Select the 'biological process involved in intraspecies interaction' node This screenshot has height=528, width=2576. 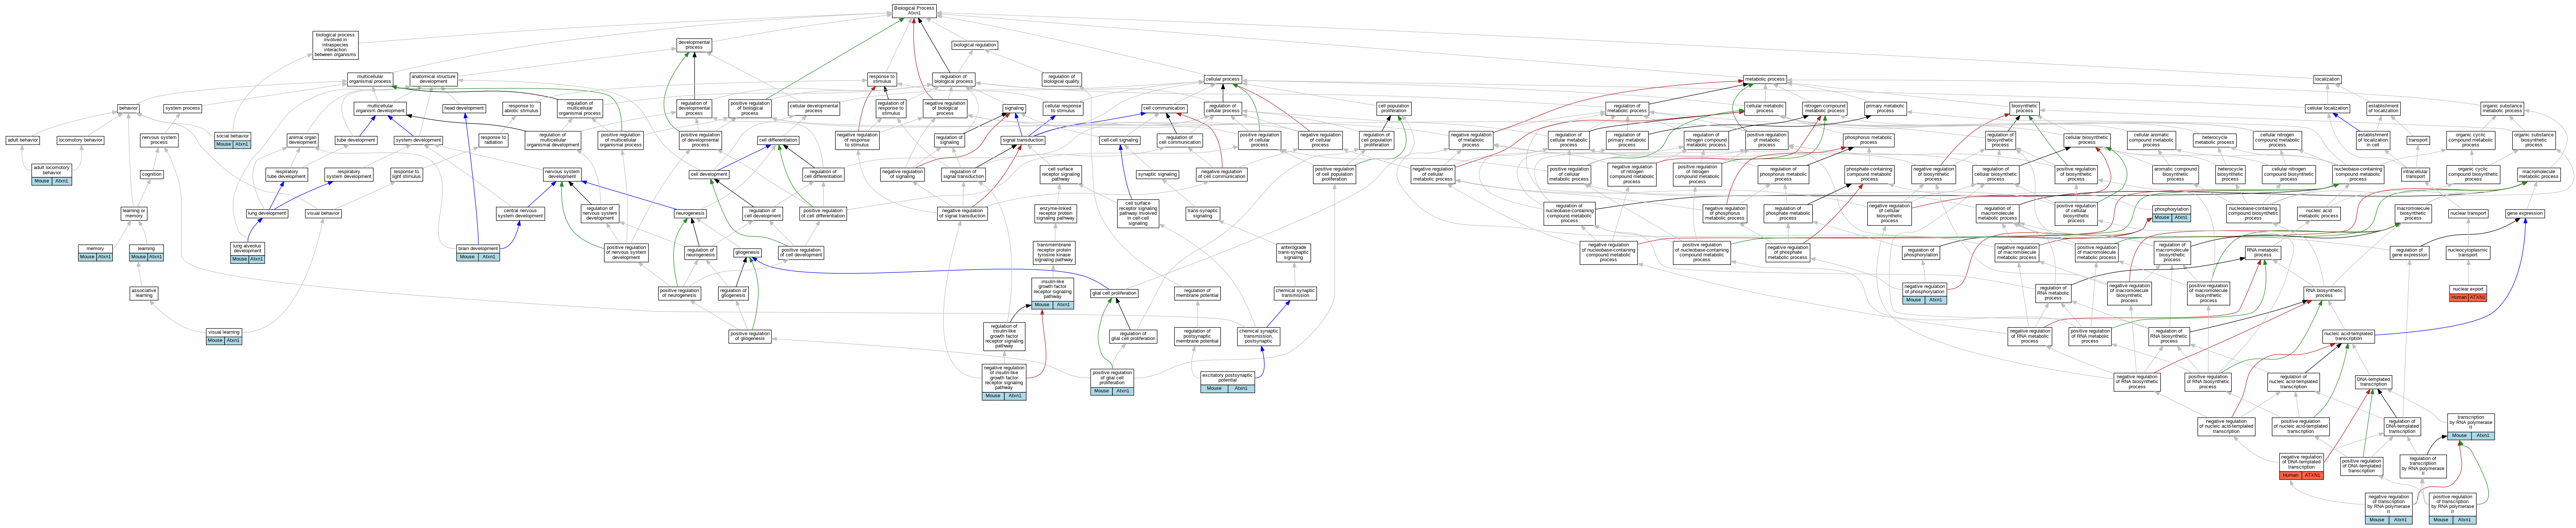coord(335,45)
